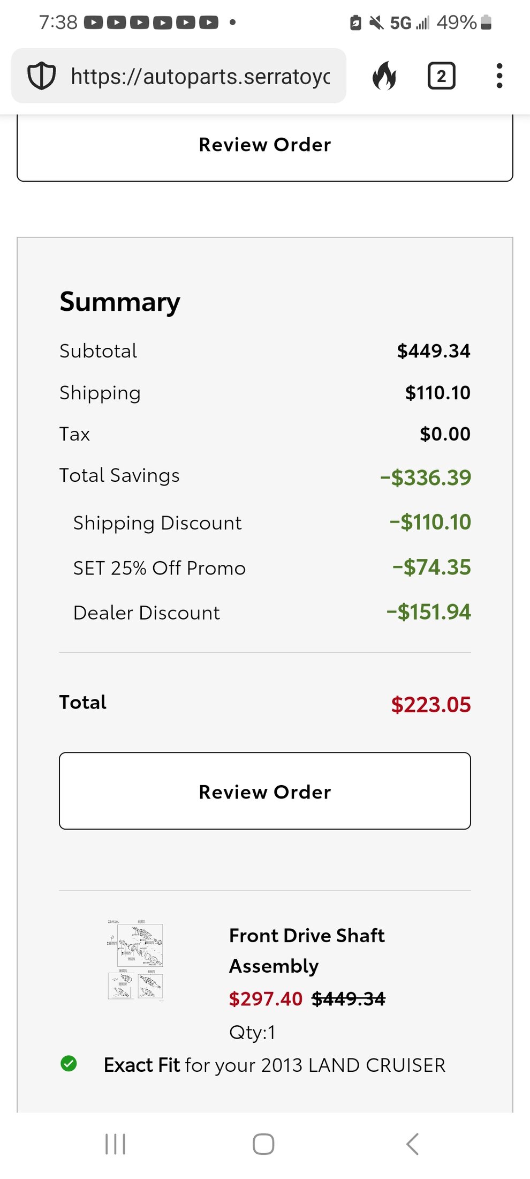
Task: Open the three-dot browser menu
Action: click(x=499, y=76)
